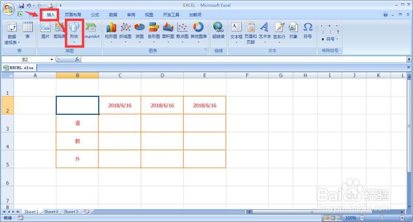The height and width of the screenshot is (222, 413).
Task: Open the Add-Ins (加载项) tab
Action: point(195,15)
